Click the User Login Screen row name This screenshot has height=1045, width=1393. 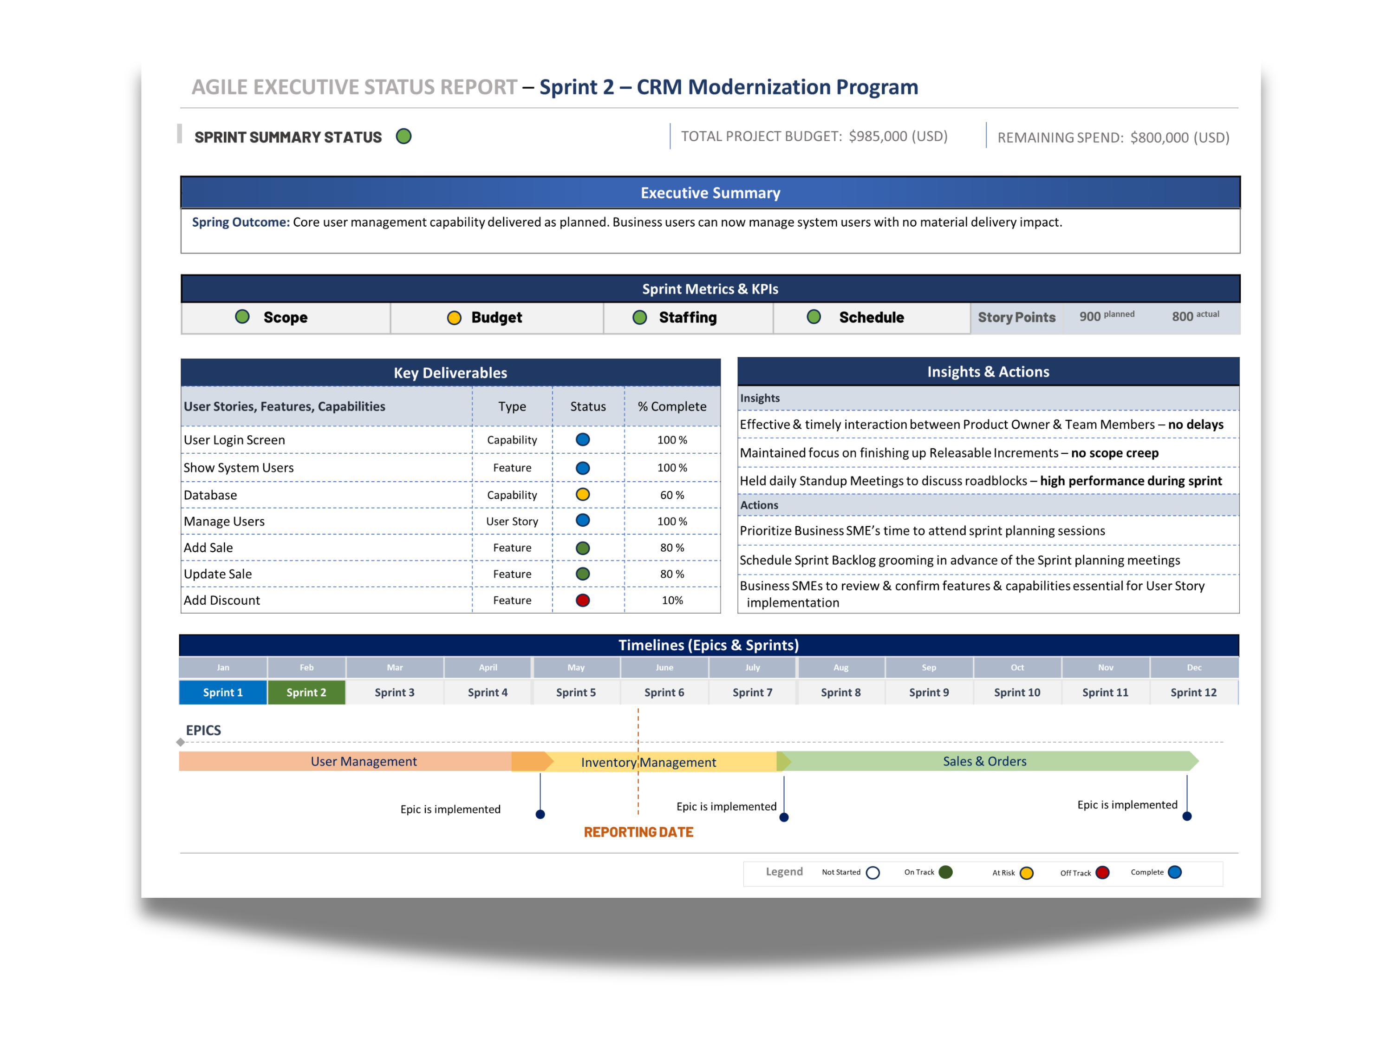234,440
